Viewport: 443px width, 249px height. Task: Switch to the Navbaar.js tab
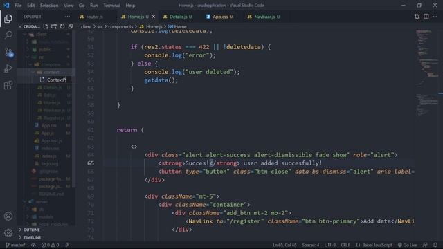(x=264, y=17)
